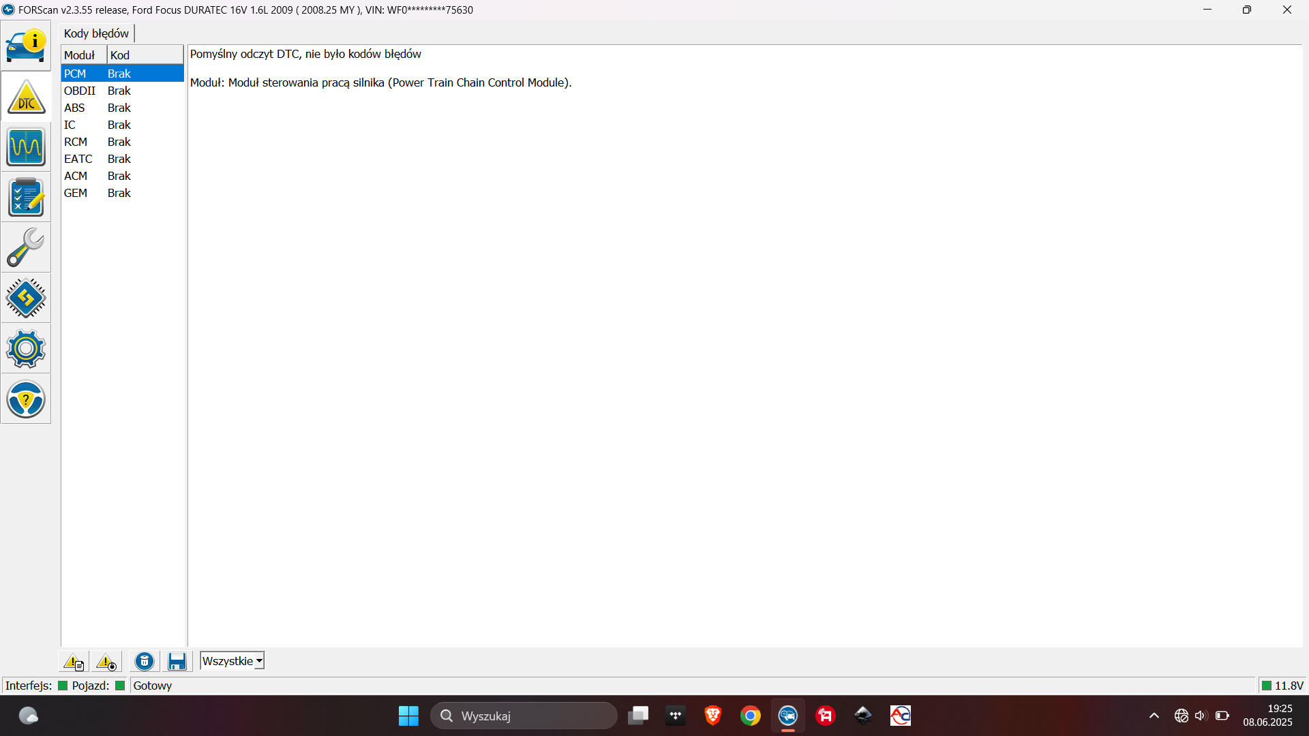Sort by the Kod column header
The width and height of the screenshot is (1309, 736).
[145, 55]
